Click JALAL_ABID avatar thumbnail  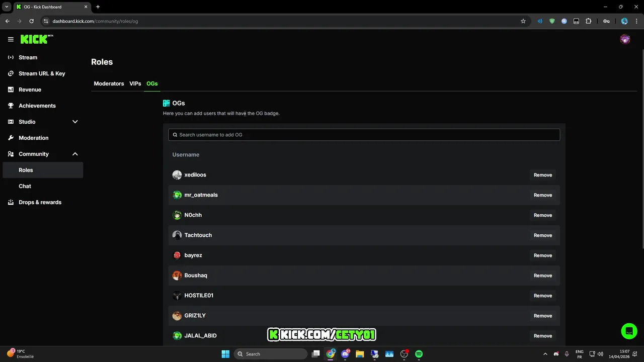click(177, 336)
